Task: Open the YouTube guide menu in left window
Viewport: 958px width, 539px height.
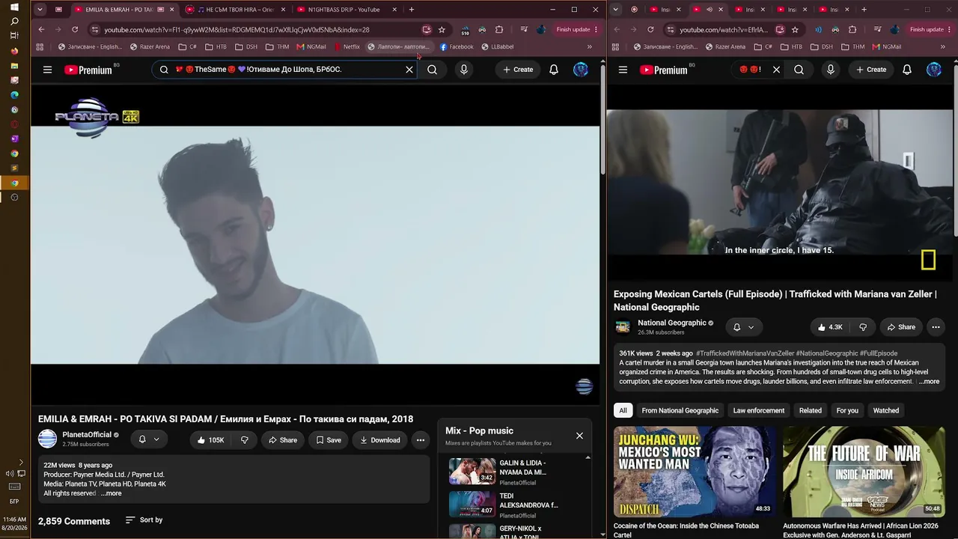Action: (47, 70)
